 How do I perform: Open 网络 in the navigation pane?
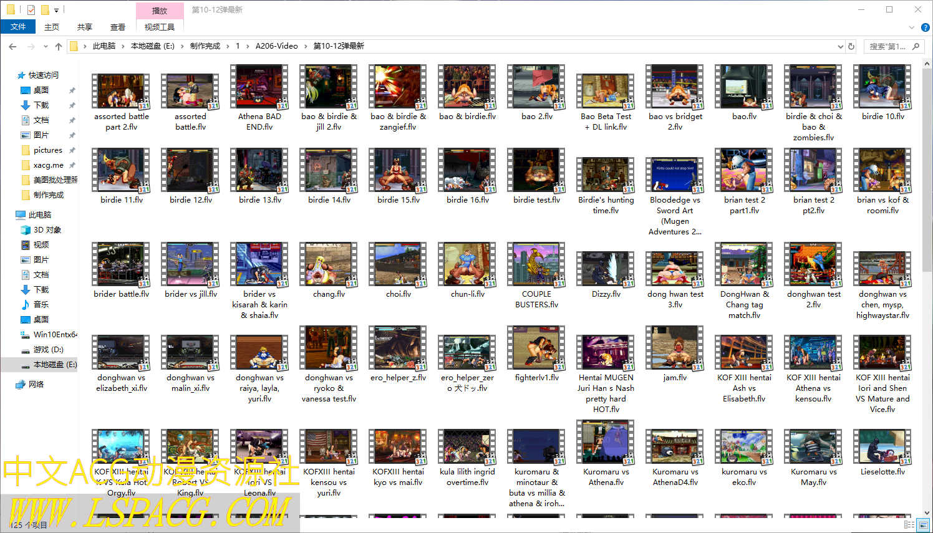coord(36,385)
